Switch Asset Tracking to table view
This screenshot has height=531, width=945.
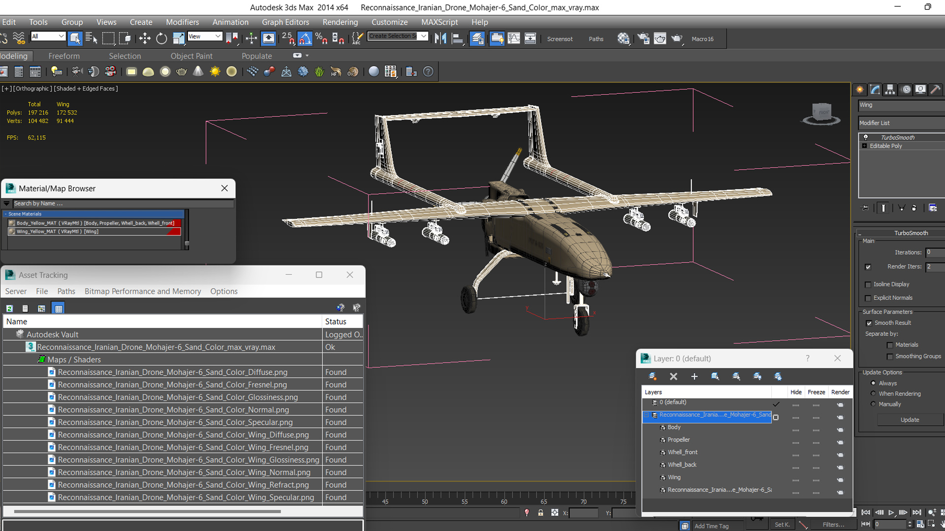pyautogui.click(x=59, y=308)
